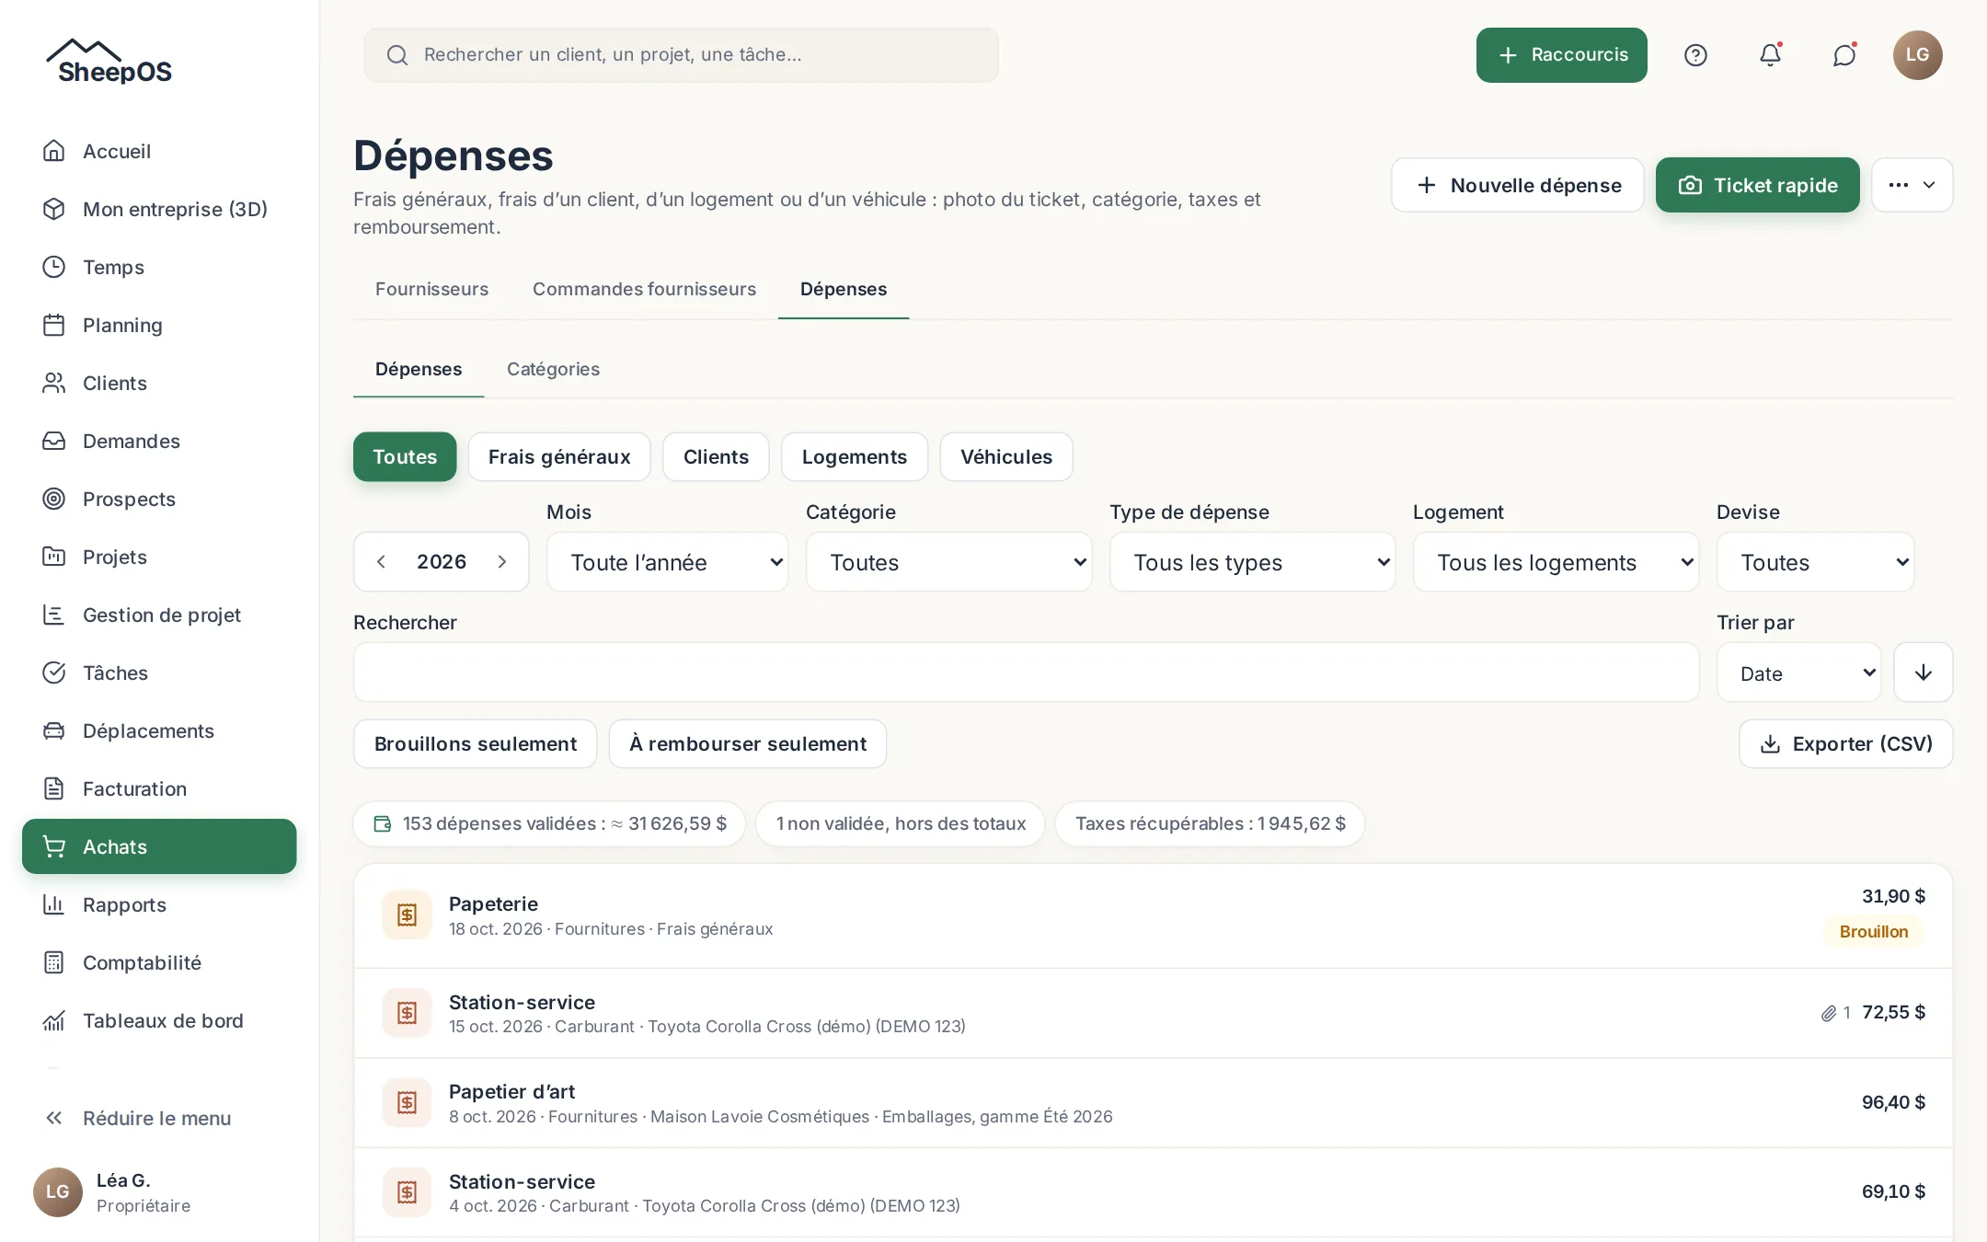Open the Demandes inbox

tap(159, 441)
